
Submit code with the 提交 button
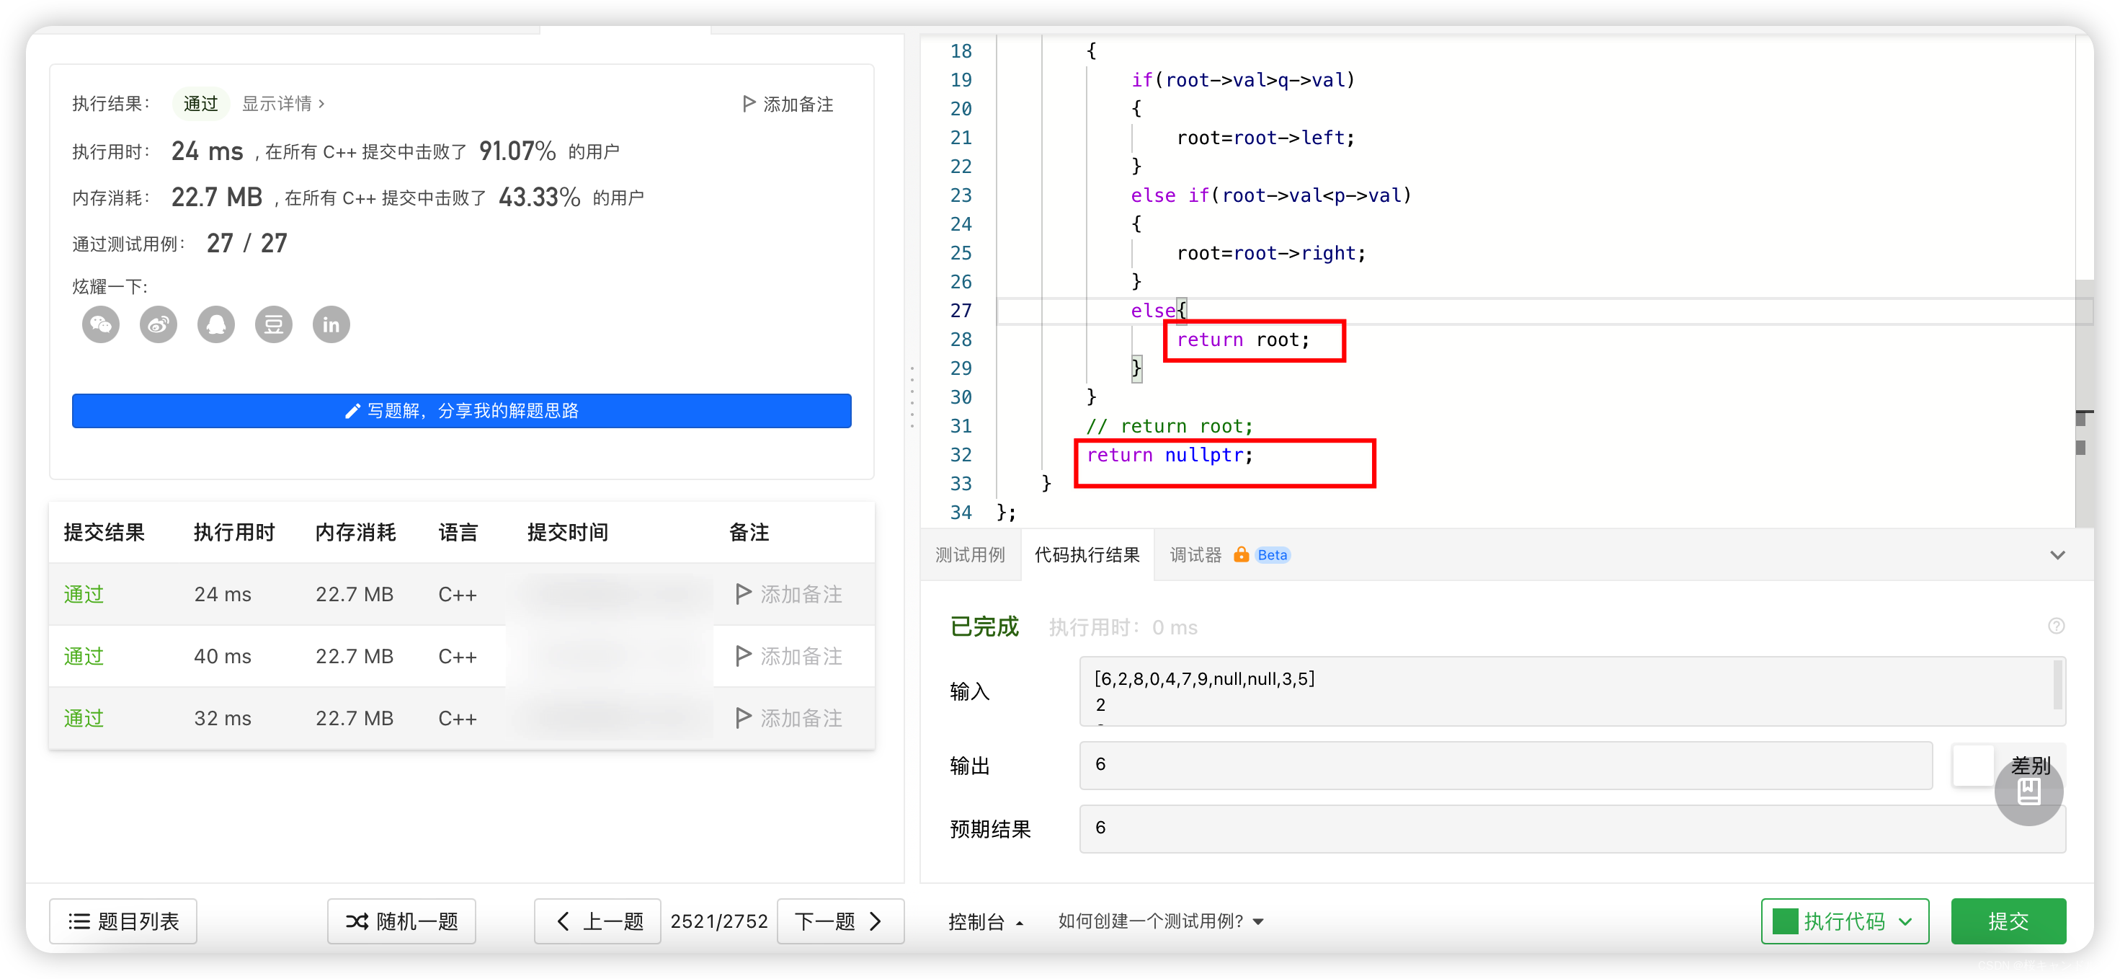[2008, 921]
